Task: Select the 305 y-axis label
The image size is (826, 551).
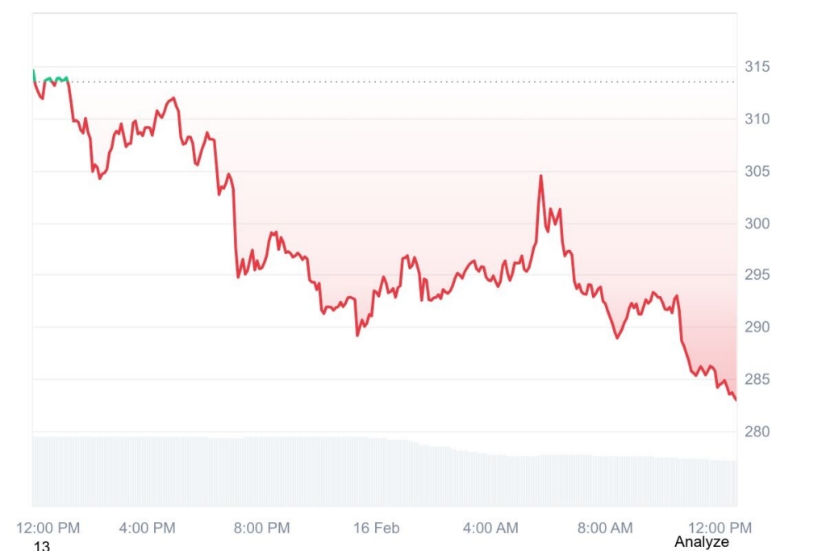Action: click(756, 171)
